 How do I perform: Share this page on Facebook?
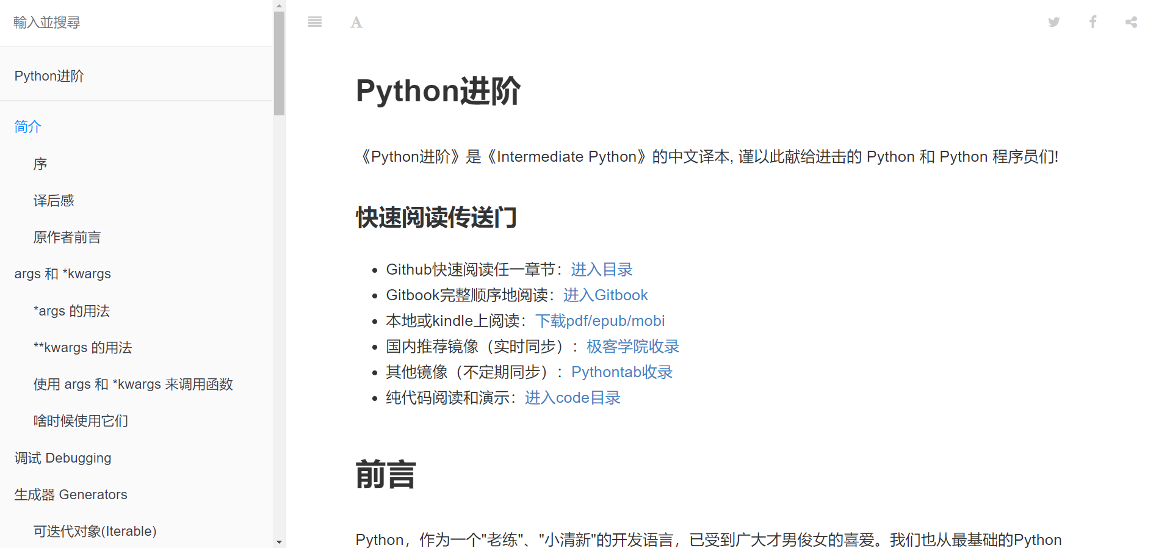(1093, 22)
